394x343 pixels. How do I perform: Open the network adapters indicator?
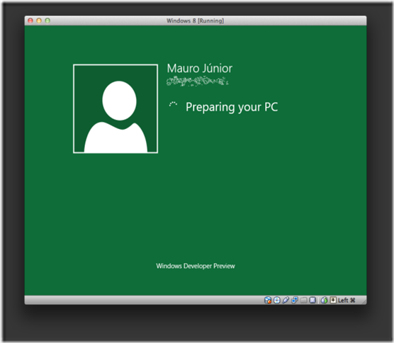295,300
